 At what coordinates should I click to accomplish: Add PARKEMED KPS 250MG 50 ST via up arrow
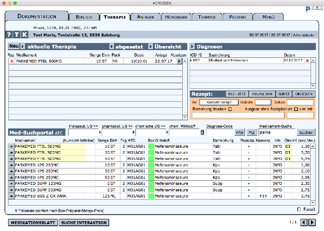[x=11, y=177]
